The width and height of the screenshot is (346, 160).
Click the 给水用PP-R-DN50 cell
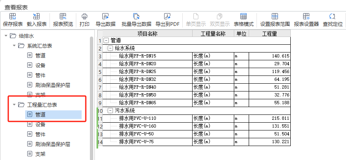147,95
